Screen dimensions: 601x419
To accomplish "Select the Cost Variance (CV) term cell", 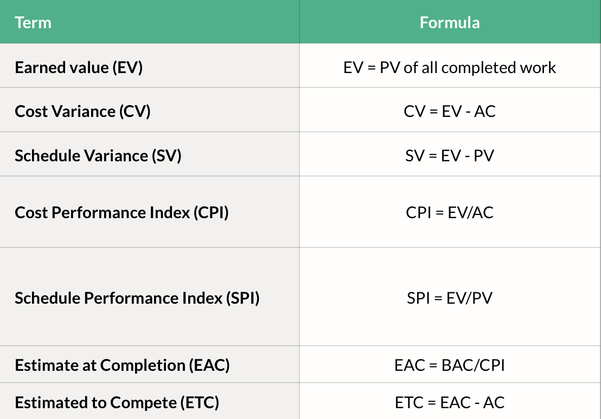I will point(82,112).
